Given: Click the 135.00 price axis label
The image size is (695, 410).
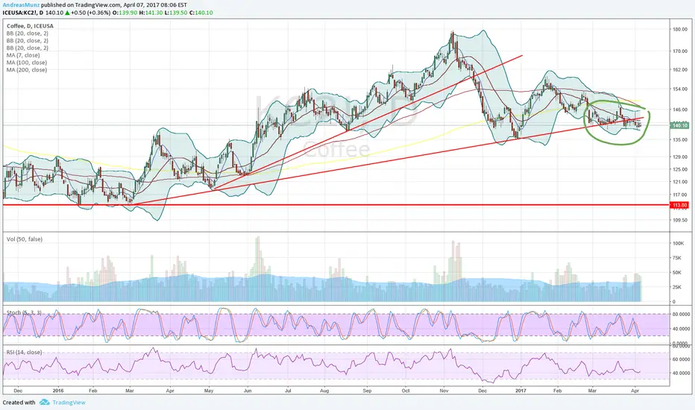Looking at the screenshot, I should pos(680,140).
